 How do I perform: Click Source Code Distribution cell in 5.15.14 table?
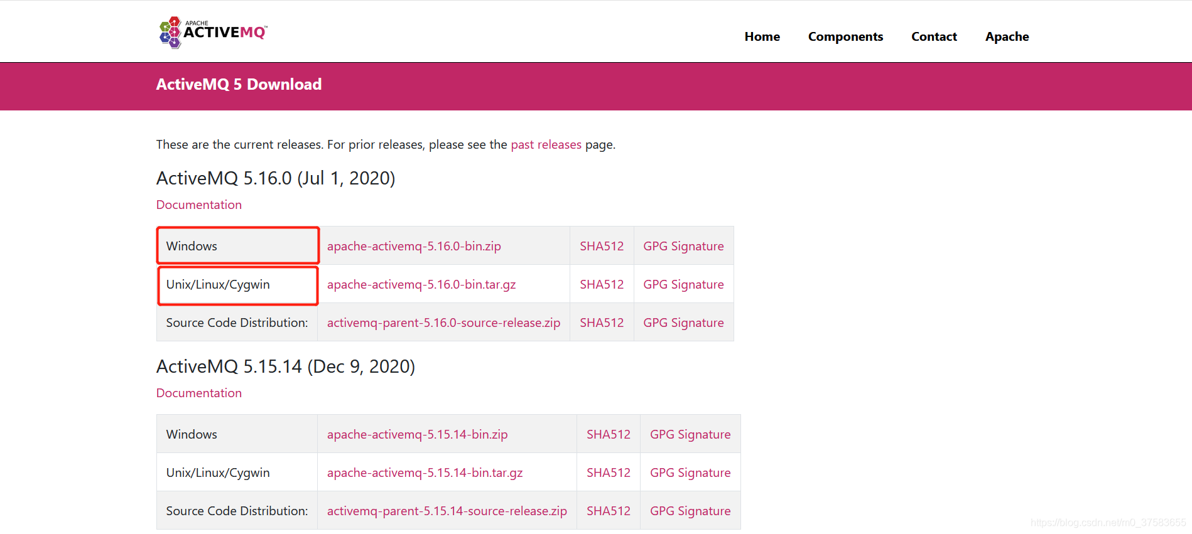click(237, 511)
